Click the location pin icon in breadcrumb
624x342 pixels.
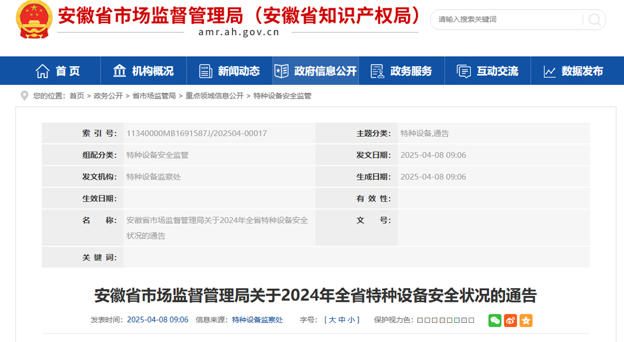(25, 95)
